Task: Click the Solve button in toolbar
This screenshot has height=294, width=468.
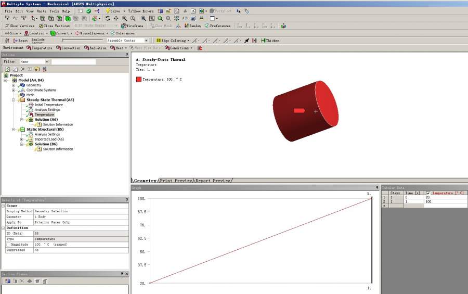Action: pyautogui.click(x=113, y=11)
